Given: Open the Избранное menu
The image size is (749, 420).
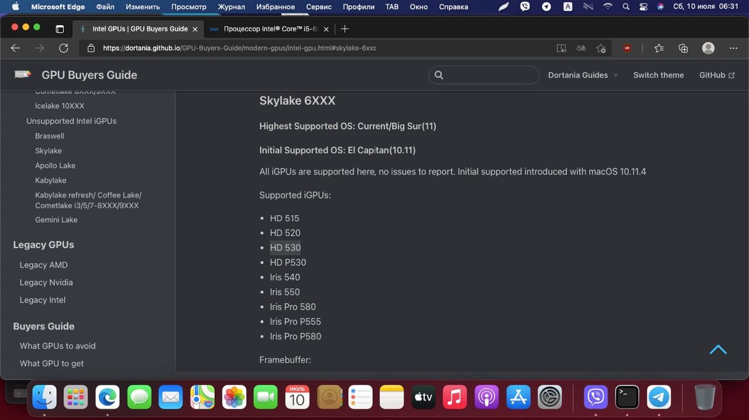Looking at the screenshot, I should click(275, 7).
